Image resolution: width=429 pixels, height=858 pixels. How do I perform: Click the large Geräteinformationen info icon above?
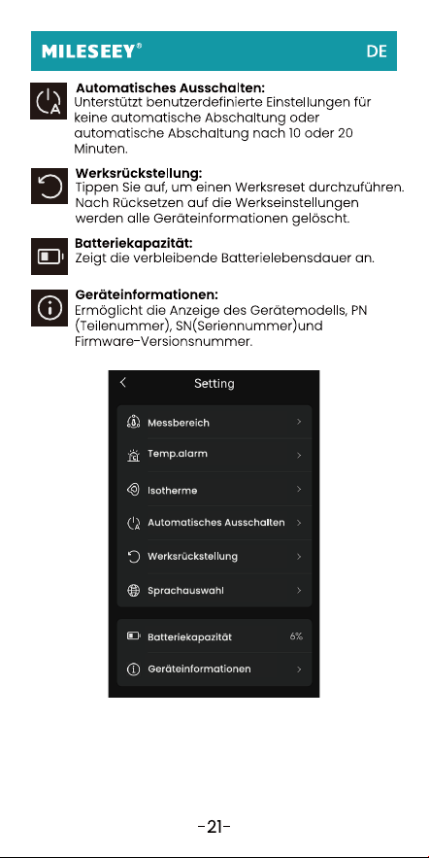pos(49,307)
